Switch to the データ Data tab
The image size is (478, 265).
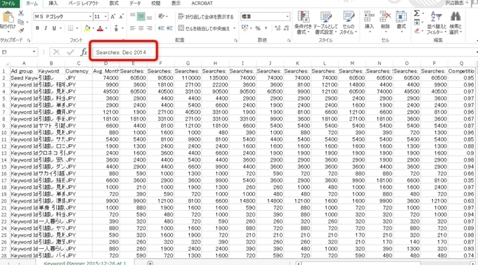point(135,4)
